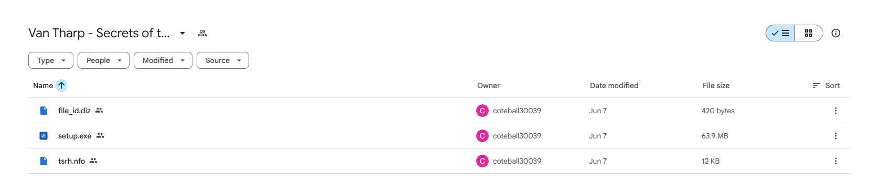Image resolution: width=881 pixels, height=193 pixels.
Task: Open the Source filter dropdown
Action: click(x=223, y=60)
